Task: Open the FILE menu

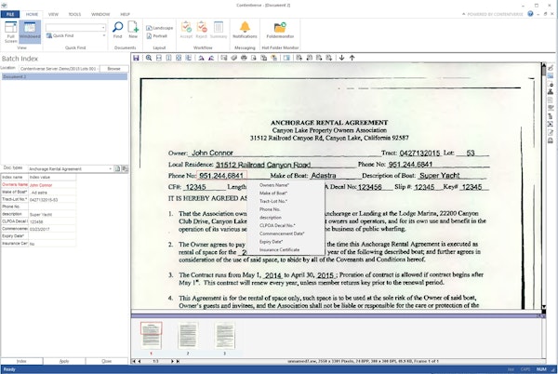Action: coord(10,14)
